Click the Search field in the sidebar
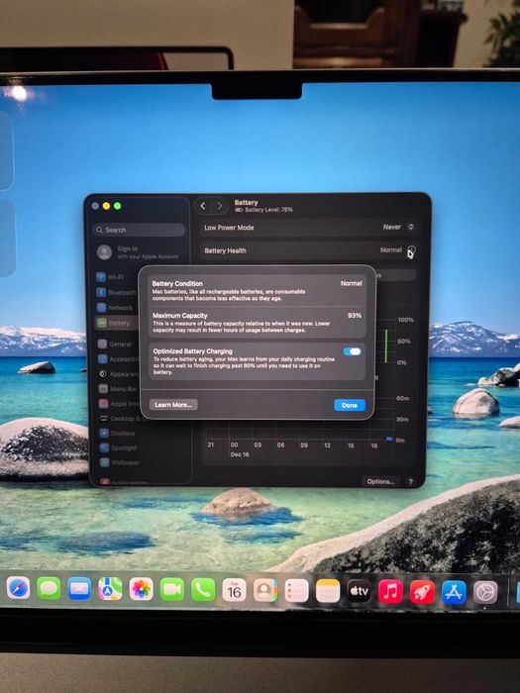Viewport: 520px width, 693px height. point(139,230)
